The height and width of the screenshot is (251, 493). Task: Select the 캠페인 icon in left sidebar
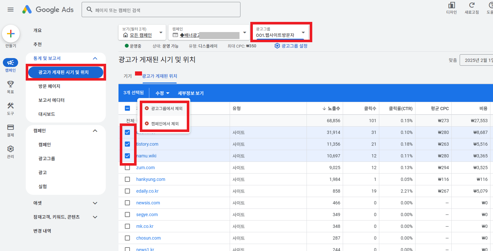(10, 63)
